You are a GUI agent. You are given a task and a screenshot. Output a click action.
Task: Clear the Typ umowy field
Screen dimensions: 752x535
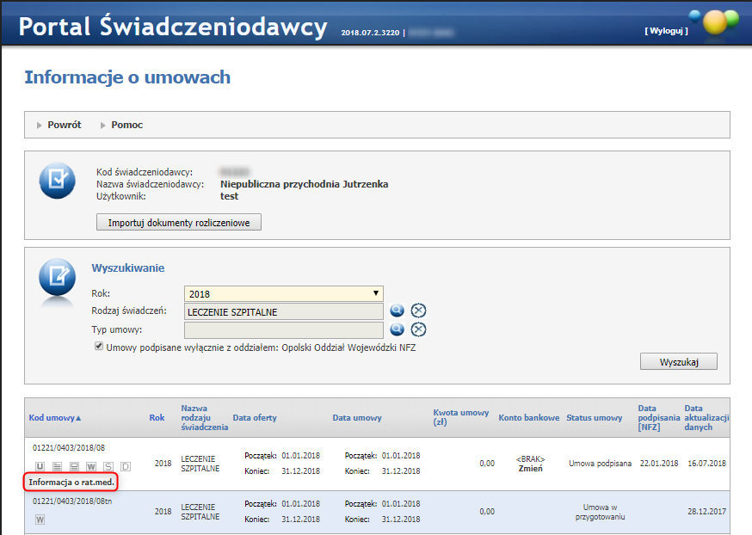coord(418,329)
